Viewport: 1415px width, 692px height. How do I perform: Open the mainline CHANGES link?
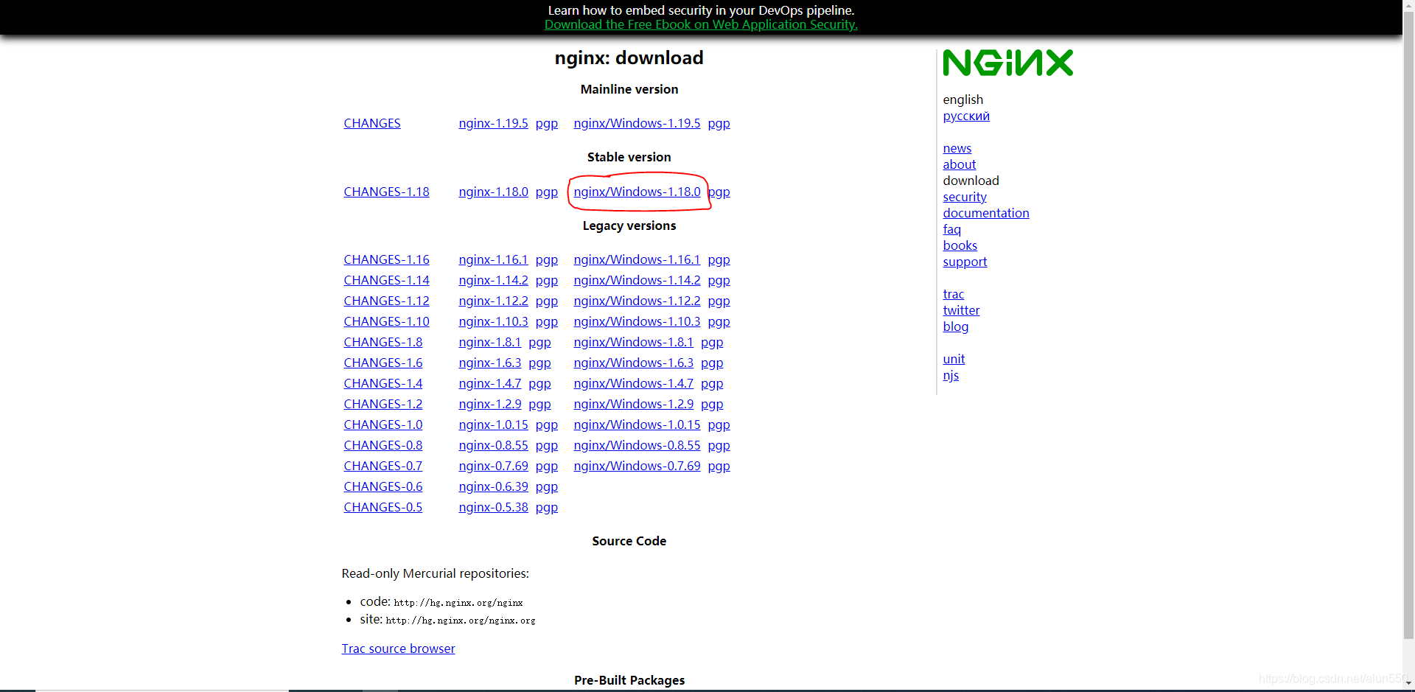click(x=372, y=123)
